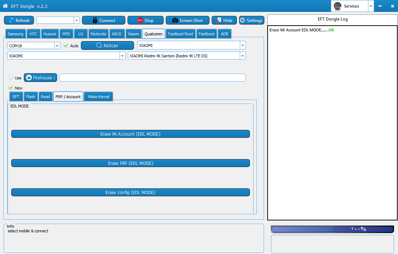Click the empty status box below progress
Screen dimensions: 398x254
(333, 244)
